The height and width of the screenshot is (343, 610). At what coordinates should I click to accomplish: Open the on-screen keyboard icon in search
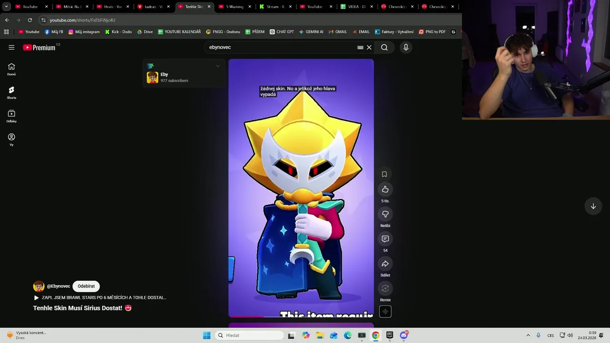coord(360,47)
